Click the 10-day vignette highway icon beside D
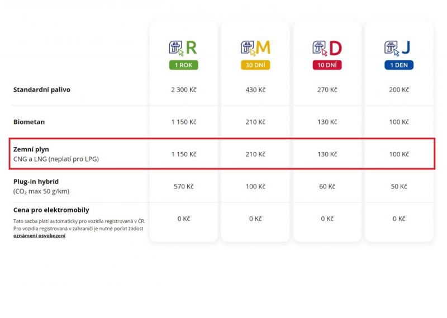 pyautogui.click(x=320, y=48)
